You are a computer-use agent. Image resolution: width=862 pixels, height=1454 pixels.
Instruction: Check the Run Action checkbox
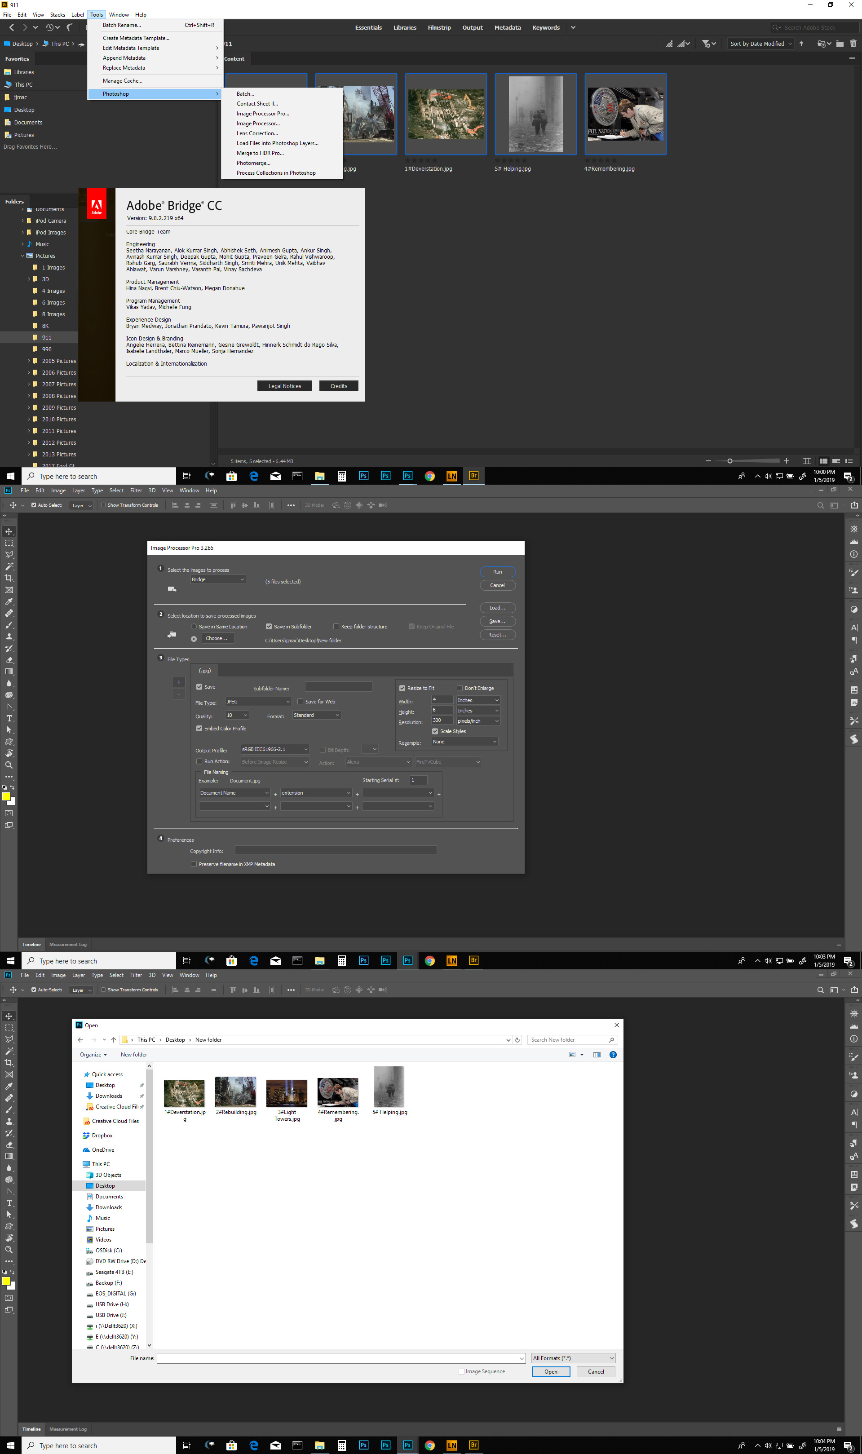pyautogui.click(x=199, y=761)
